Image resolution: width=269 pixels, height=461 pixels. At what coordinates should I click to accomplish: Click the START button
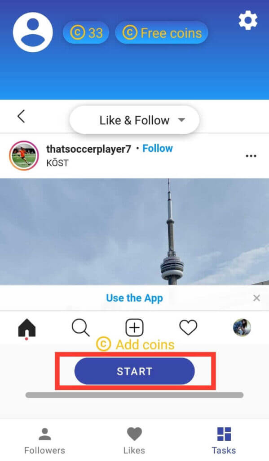point(134,371)
